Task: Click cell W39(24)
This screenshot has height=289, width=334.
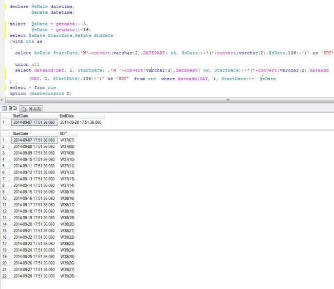Action: click(x=68, y=250)
